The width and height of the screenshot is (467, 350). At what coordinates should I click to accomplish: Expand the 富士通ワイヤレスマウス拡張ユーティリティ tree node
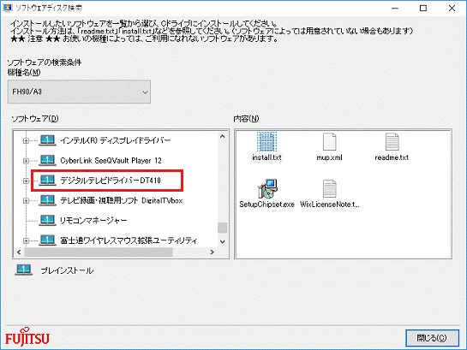[x=26, y=240]
